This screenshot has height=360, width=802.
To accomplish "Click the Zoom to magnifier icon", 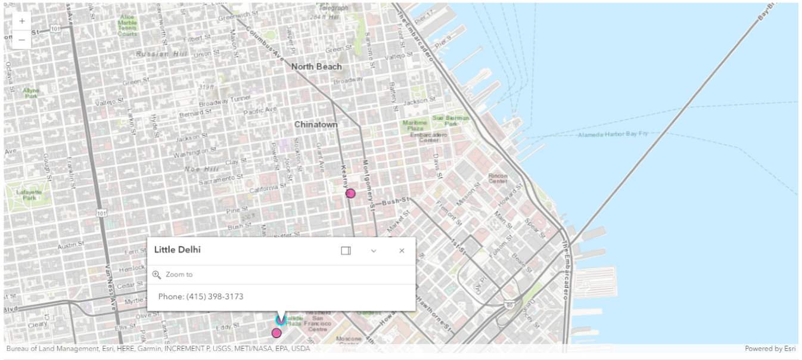I will [x=157, y=275].
